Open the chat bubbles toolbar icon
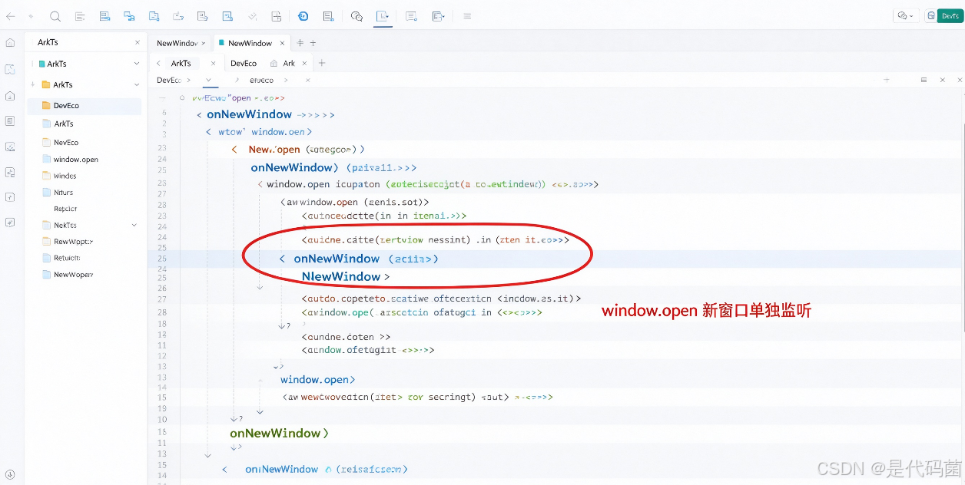 coord(356,16)
